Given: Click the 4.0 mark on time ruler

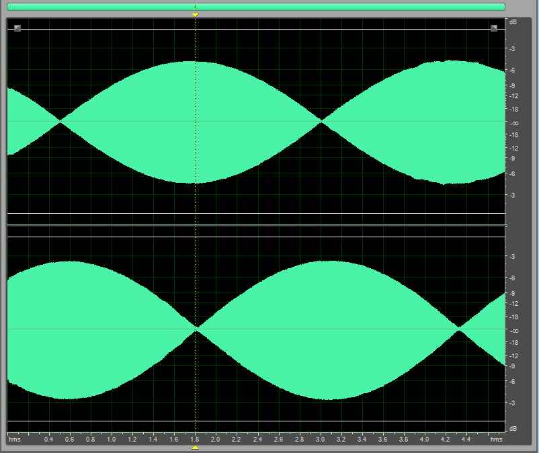Looking at the screenshot, I should [x=424, y=440].
